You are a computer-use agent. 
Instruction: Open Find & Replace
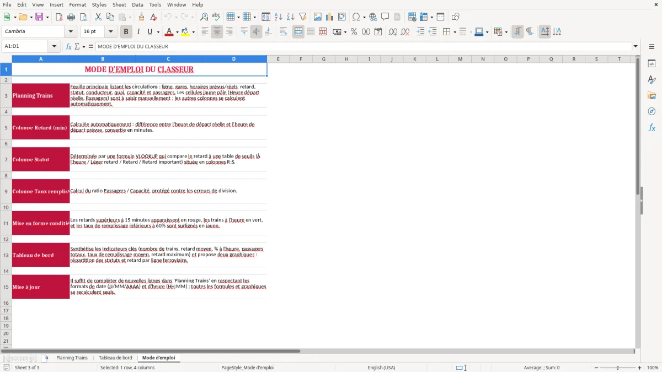204,17
